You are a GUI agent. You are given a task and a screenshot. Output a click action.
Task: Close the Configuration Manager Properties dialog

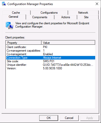[97, 4]
